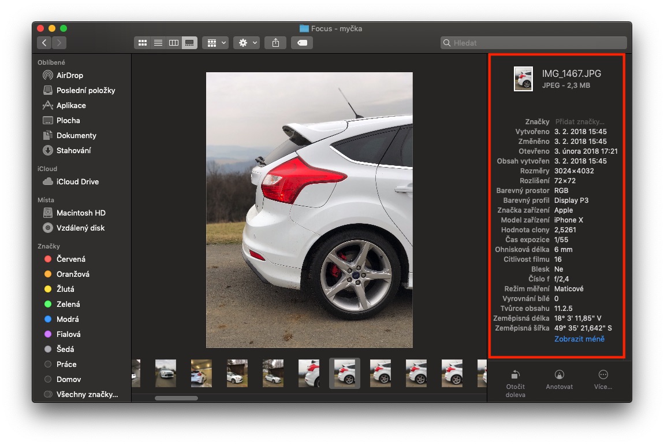Open the group-by arrangement dropdown
This screenshot has height=445, width=664.
216,43
